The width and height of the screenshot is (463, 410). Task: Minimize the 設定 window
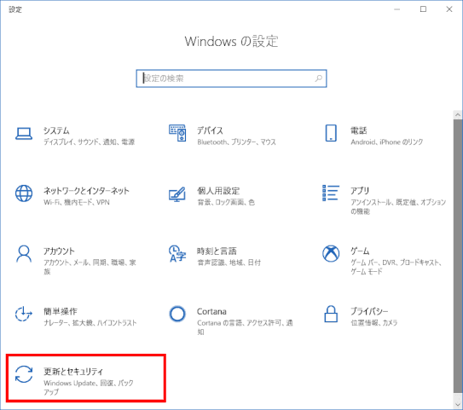pyautogui.click(x=396, y=9)
